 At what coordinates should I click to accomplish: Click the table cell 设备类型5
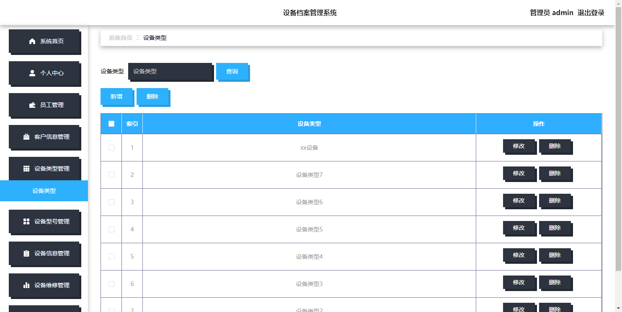[x=309, y=229]
